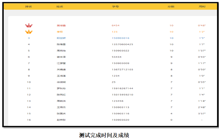
Task: Select student ID 150903016
Action: point(121,38)
